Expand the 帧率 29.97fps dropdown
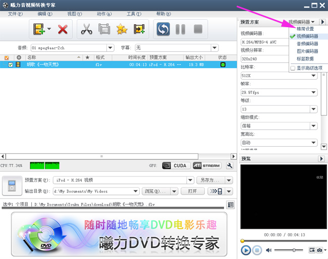This screenshot has height=259, width=328. pyautogui.click(x=313, y=92)
